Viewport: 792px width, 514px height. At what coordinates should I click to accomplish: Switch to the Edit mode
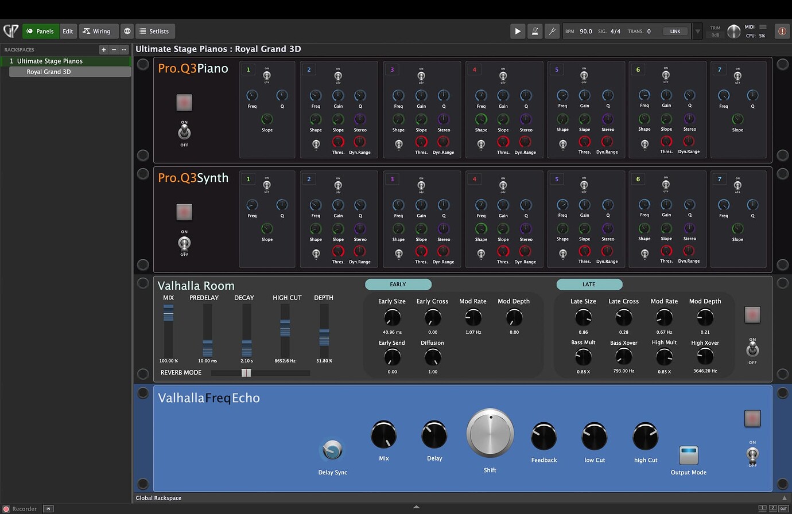[68, 31]
